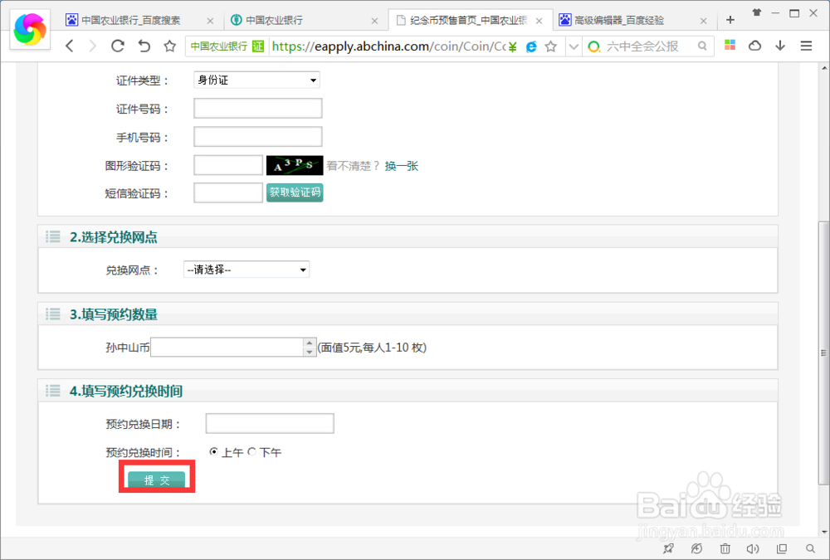Click list icon beside 3.填写预约数量
830x560 pixels.
[x=53, y=314]
